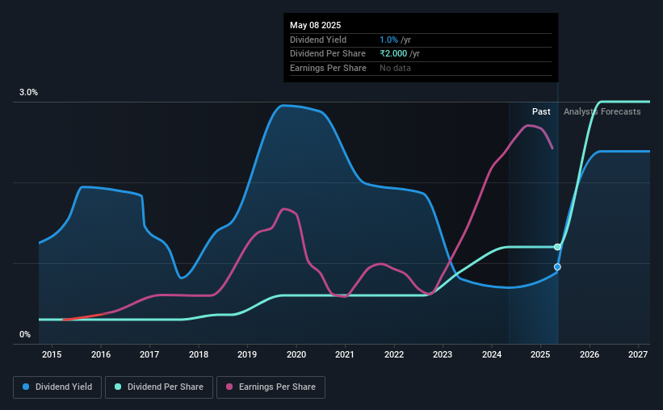
Task: Click the 1.0% dividend yield tooltip value
Action: tap(388, 40)
